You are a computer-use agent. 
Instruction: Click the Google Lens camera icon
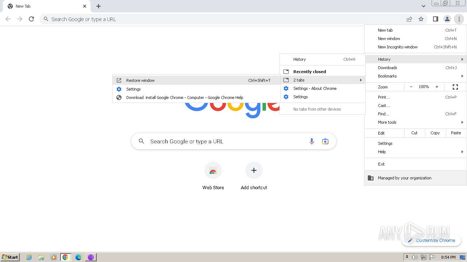325,141
